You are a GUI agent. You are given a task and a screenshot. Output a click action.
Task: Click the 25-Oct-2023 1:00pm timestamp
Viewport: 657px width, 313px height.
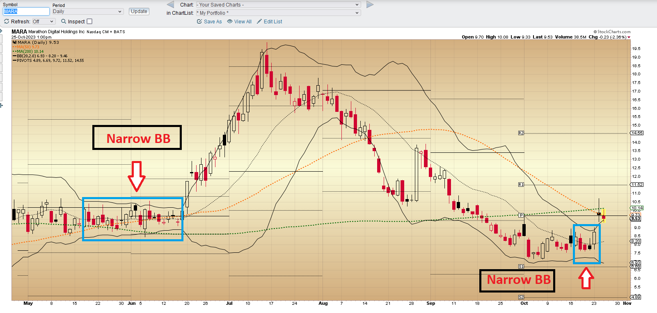click(x=31, y=37)
